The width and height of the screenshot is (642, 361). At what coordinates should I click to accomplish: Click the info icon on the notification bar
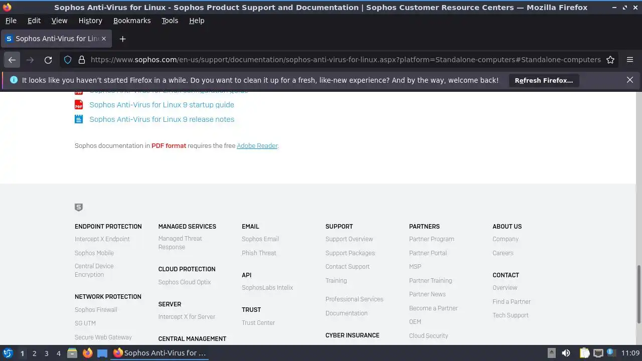14,80
